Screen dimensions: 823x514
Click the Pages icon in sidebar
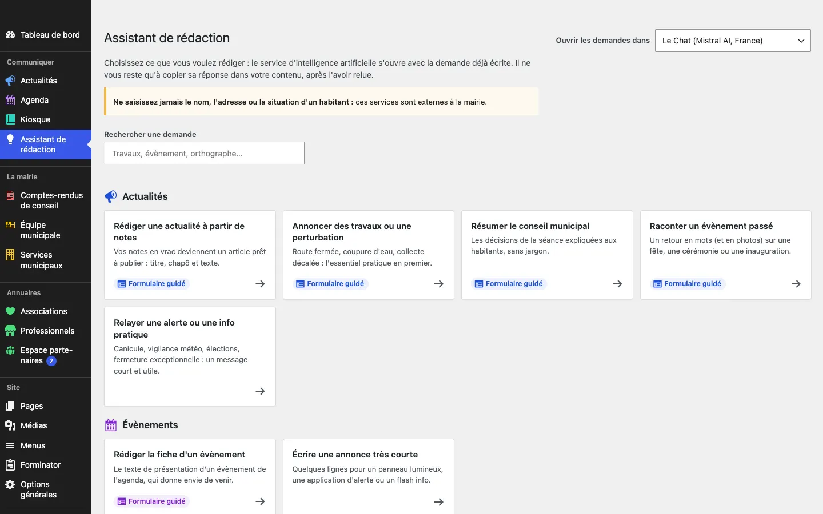(10, 406)
